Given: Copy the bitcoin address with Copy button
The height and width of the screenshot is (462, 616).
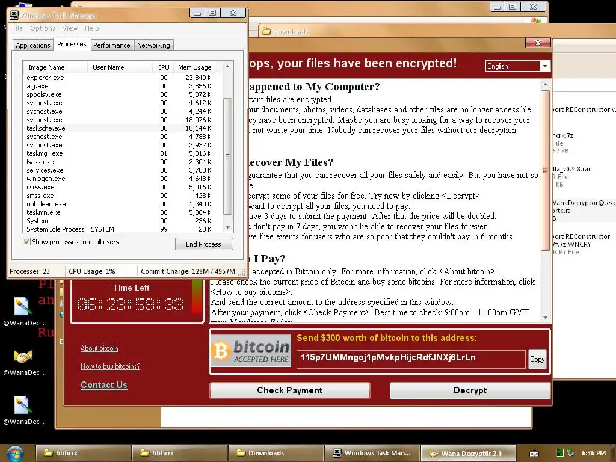Looking at the screenshot, I should tap(537, 359).
